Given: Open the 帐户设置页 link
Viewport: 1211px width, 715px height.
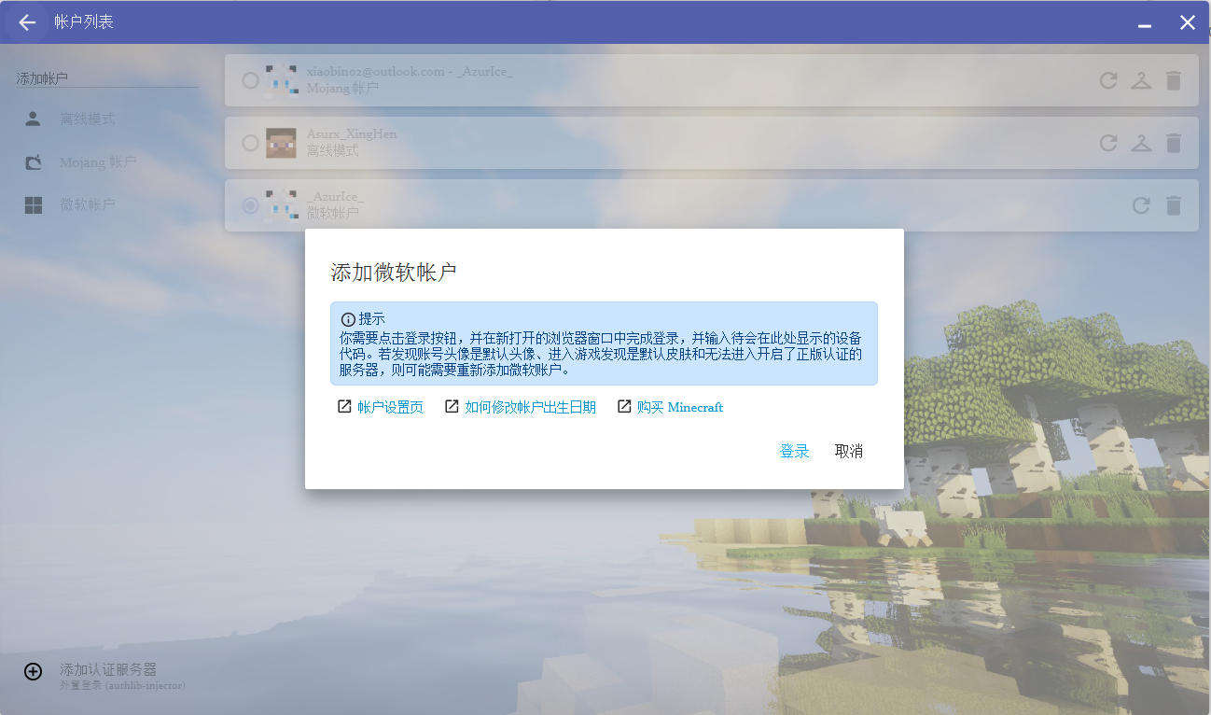Looking at the screenshot, I should point(390,407).
